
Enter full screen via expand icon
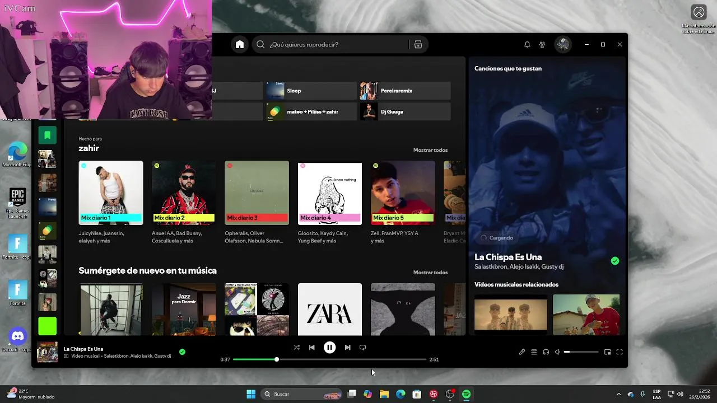point(620,352)
